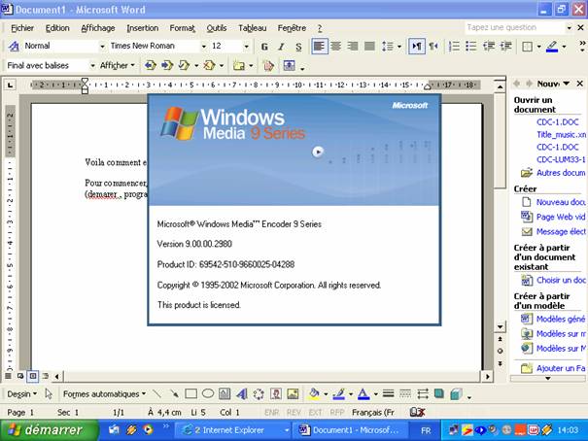588x441 pixels.
Task: Open the Final avec balises dropdown
Action: (x=92, y=66)
